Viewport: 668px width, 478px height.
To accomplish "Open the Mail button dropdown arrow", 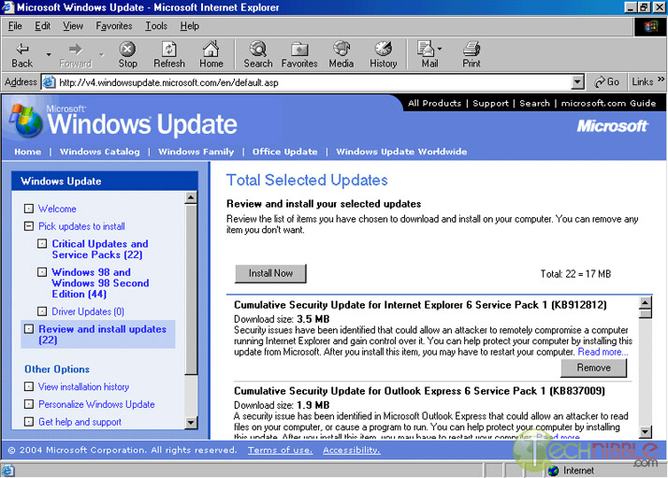I will coord(439,49).
